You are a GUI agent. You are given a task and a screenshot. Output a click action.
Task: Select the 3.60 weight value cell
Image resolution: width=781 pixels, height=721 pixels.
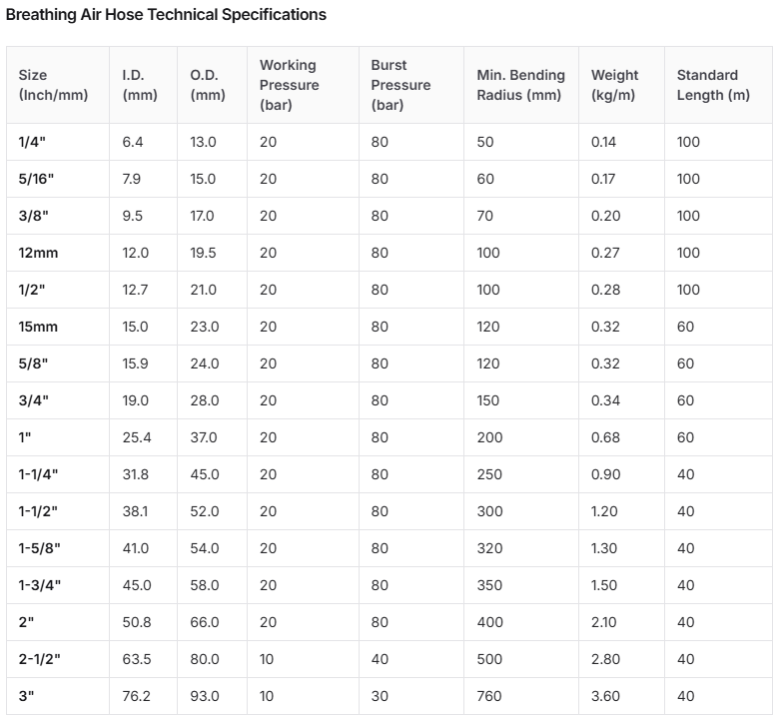tap(621, 696)
